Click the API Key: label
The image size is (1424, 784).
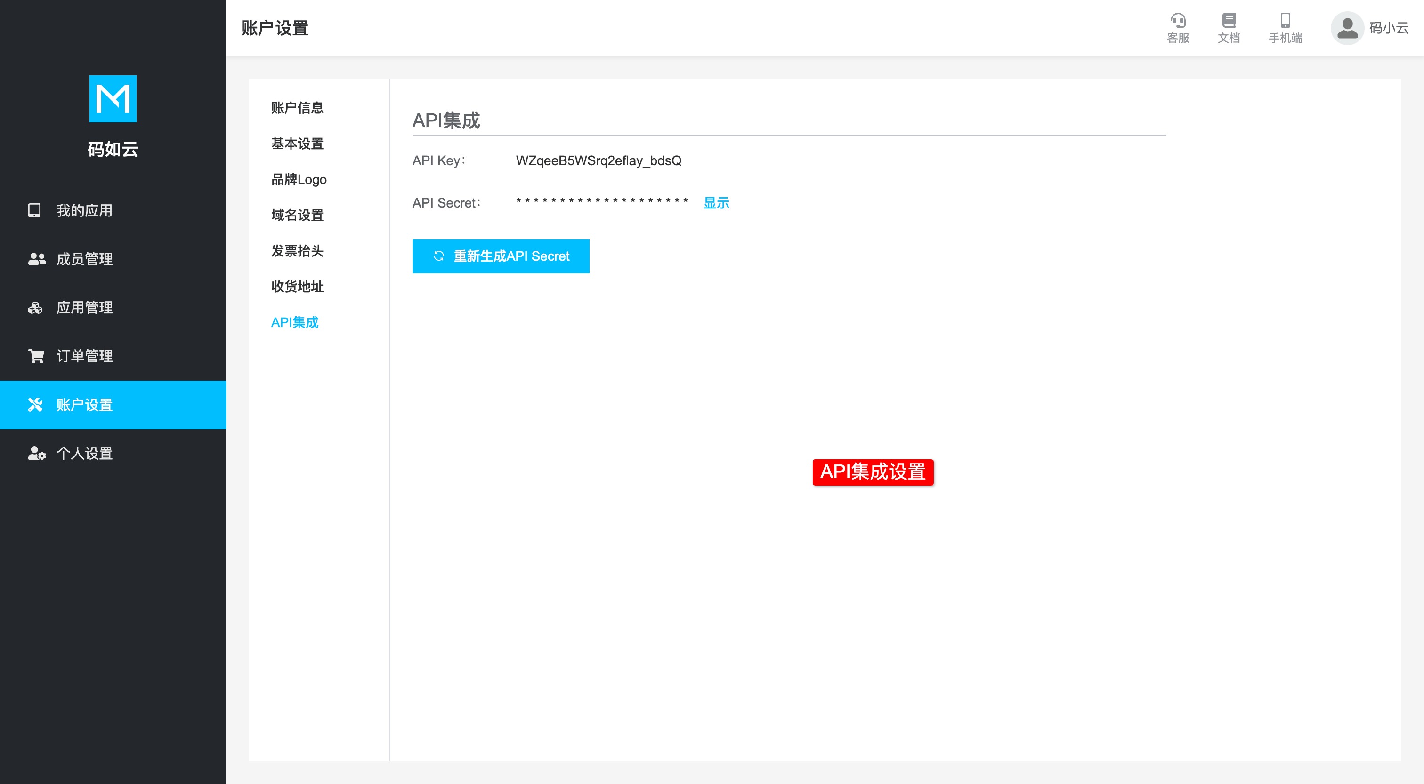(439, 161)
